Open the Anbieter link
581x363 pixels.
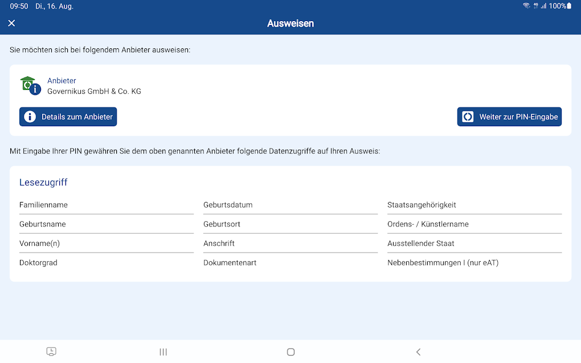click(x=62, y=80)
